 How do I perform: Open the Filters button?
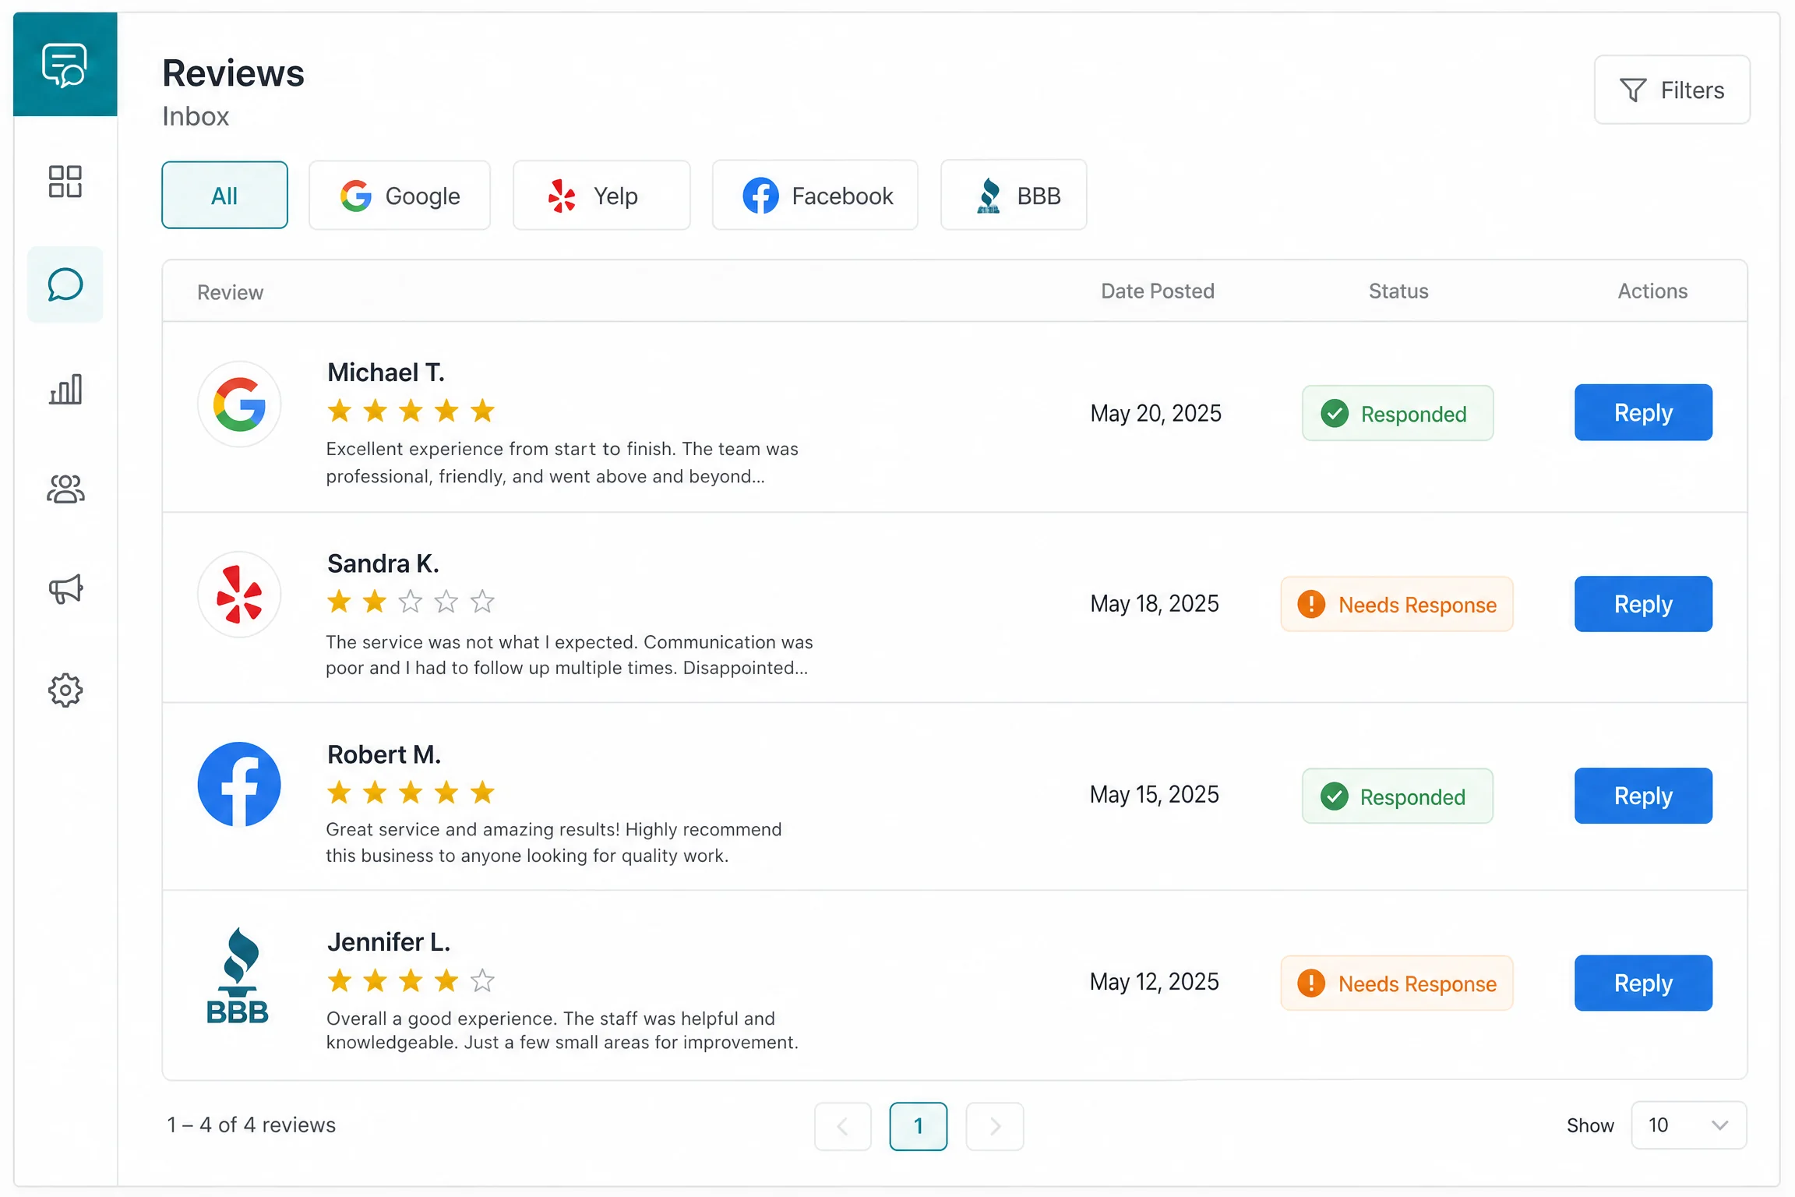click(1672, 90)
